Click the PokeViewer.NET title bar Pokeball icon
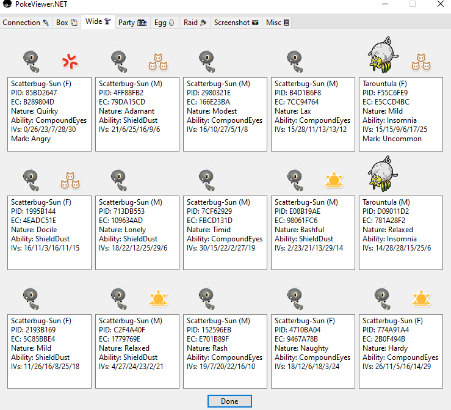The image size is (451, 410). [7, 4]
